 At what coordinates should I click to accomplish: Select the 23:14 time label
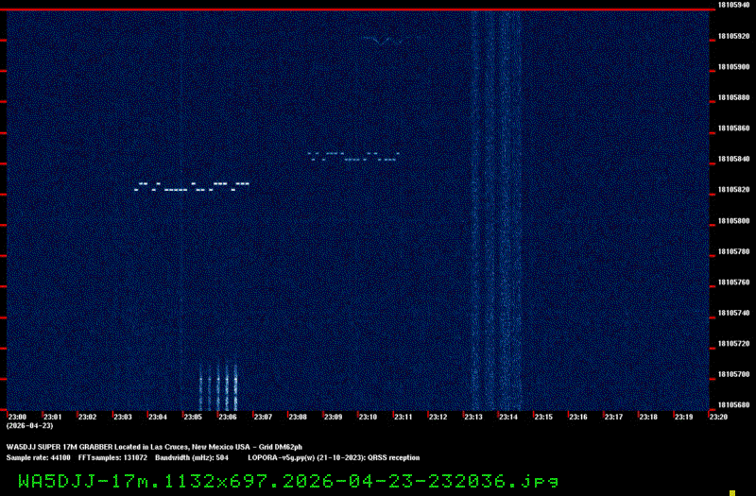pyautogui.click(x=508, y=417)
